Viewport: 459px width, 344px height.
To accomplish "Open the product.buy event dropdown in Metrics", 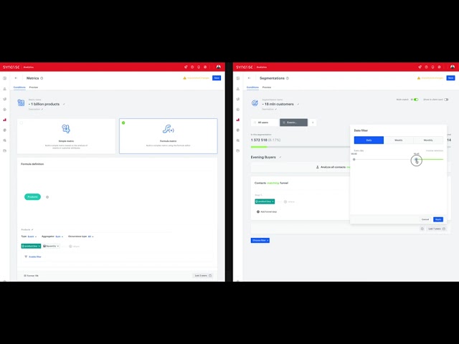I will click(x=31, y=247).
